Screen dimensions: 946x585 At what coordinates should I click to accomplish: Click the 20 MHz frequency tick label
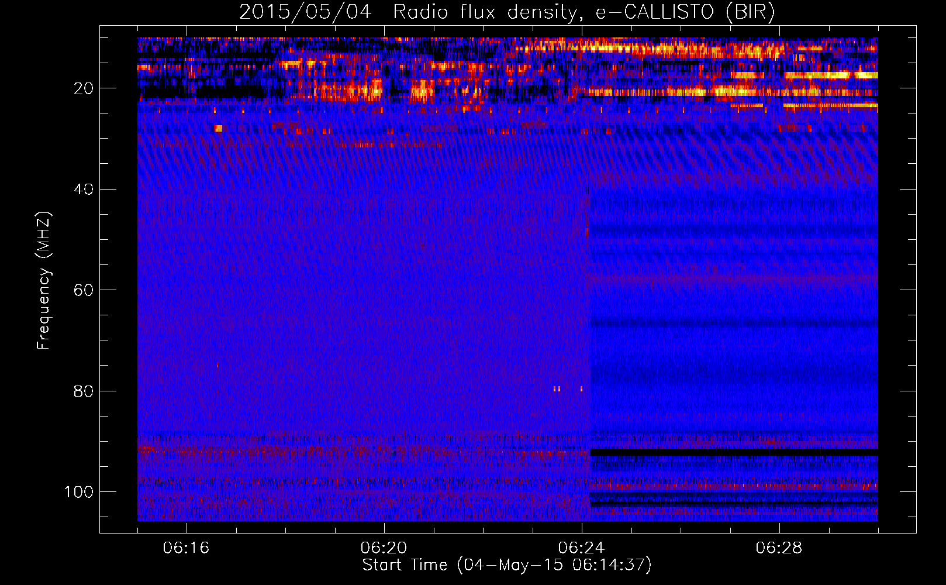[84, 88]
